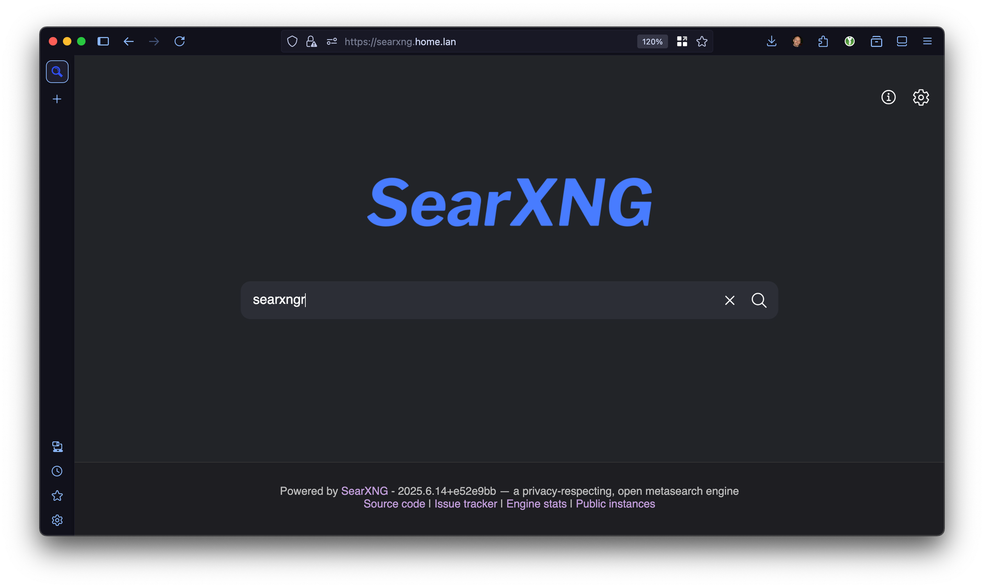984x588 pixels.
Task: Go back to previous page
Action: click(128, 41)
